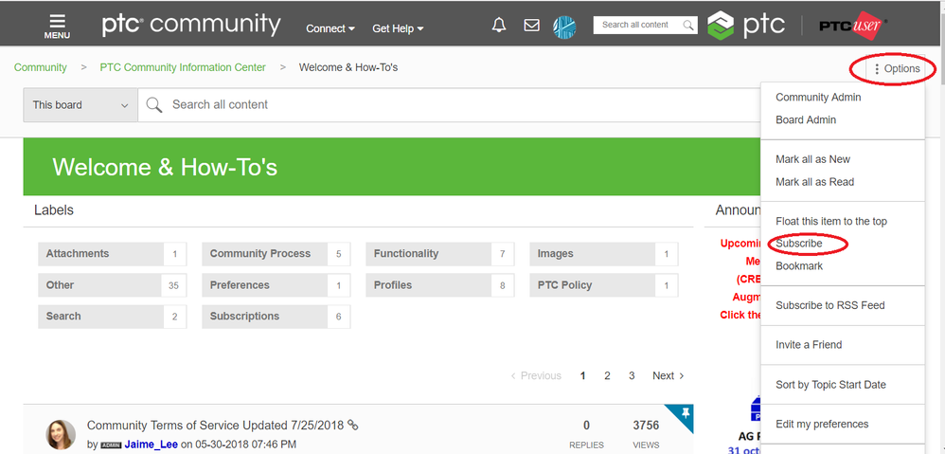Expand the Get Help dropdown menu

click(x=398, y=28)
